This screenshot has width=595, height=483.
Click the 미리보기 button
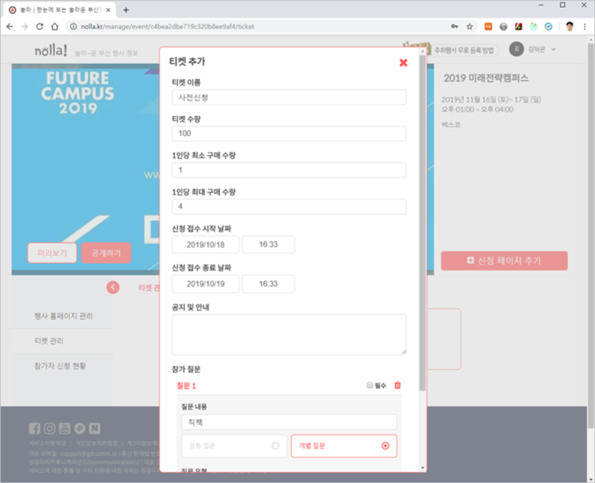tap(52, 253)
